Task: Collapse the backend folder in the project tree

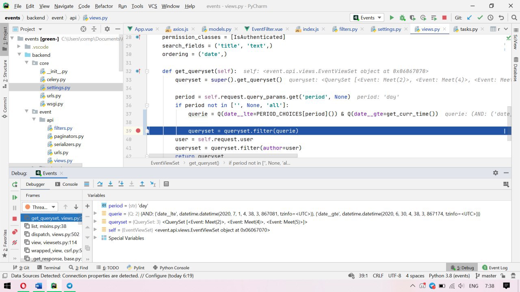Action: (x=19, y=55)
